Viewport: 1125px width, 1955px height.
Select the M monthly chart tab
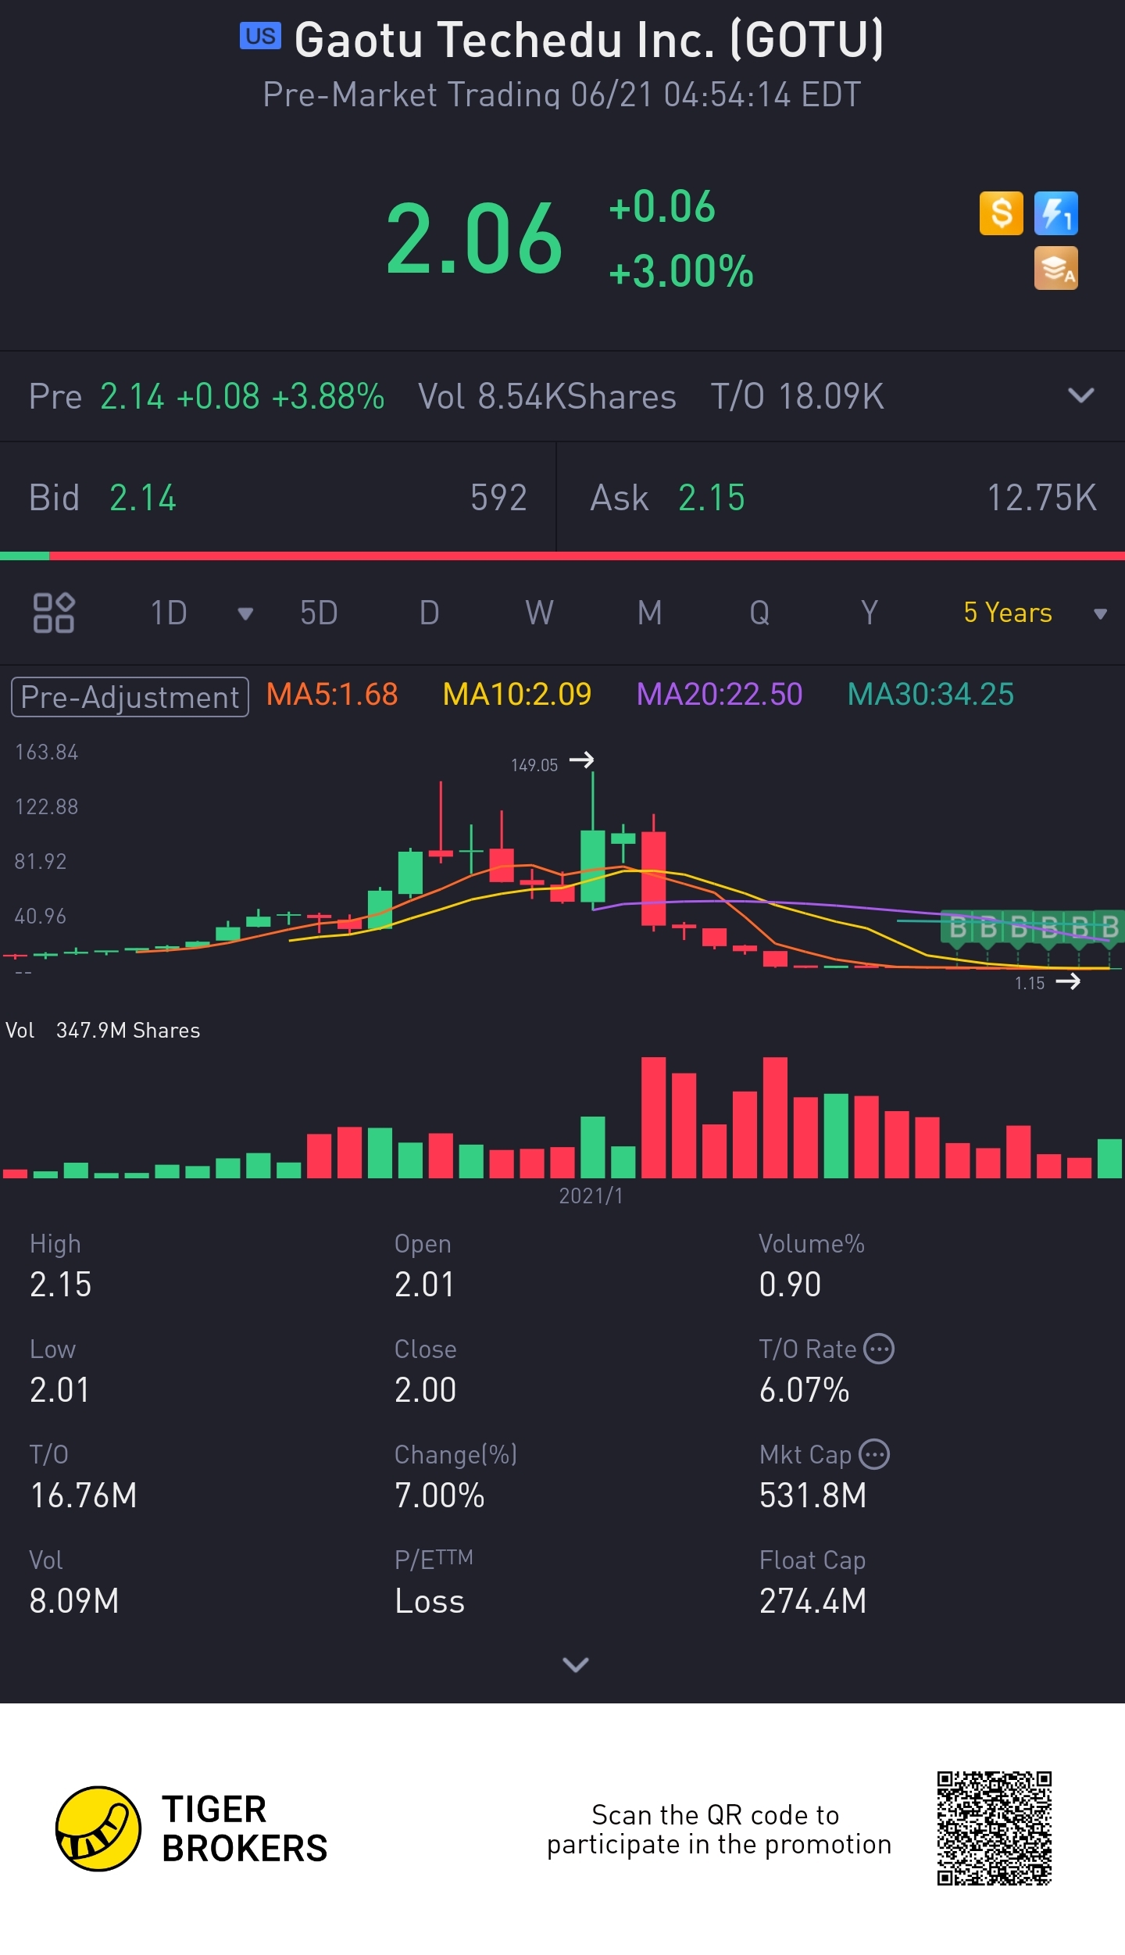[x=649, y=613]
